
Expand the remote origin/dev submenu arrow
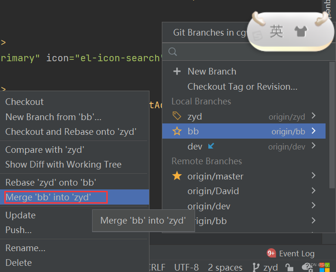(x=314, y=206)
